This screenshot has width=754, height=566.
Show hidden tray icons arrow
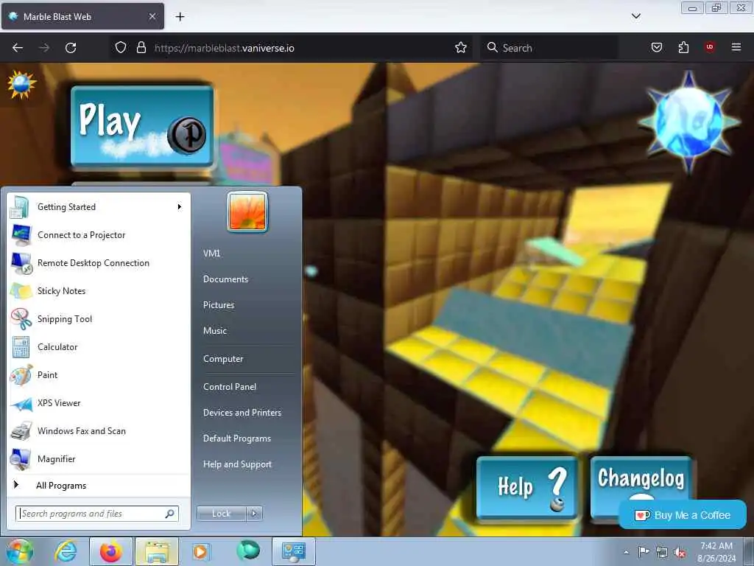[x=626, y=552]
